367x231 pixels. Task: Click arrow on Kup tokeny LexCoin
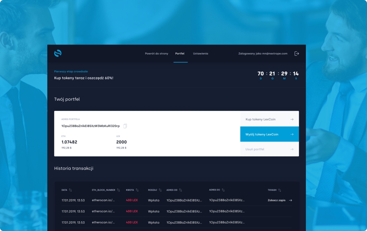(292, 119)
